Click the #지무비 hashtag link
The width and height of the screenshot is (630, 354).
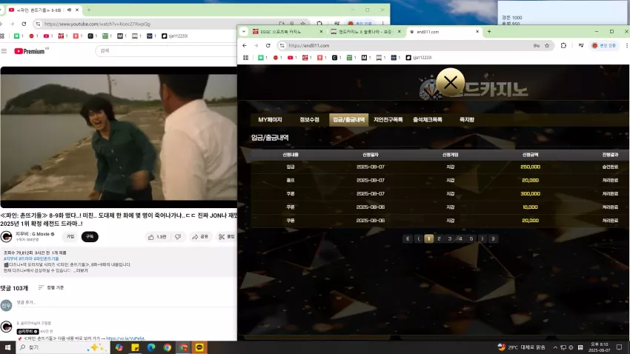pos(10,259)
